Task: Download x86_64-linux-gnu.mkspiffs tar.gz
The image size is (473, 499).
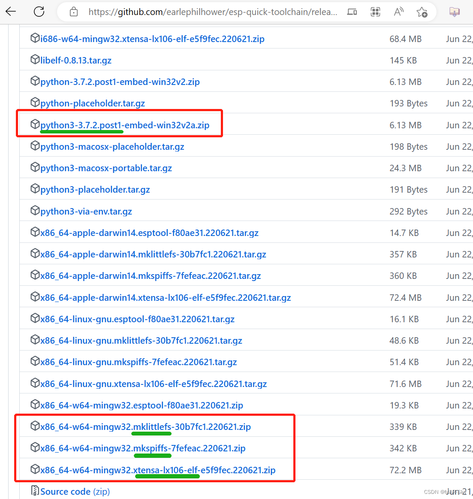Action: [139, 362]
